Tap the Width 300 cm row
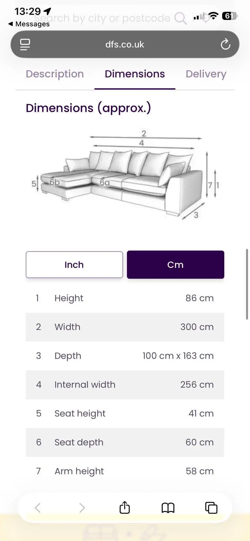250x541 pixels. [124, 327]
